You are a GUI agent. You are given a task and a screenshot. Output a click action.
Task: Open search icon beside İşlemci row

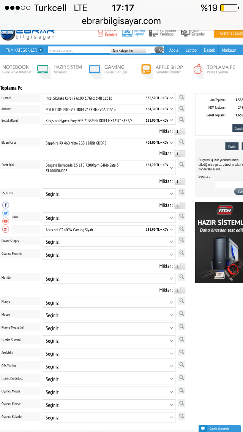[181, 97]
